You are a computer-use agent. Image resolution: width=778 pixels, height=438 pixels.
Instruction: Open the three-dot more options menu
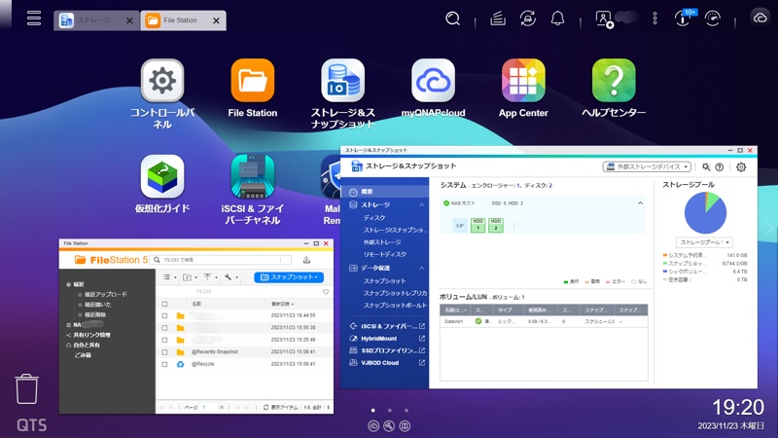[x=654, y=18]
